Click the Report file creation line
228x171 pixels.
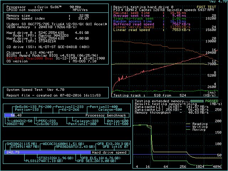click(x=53, y=95)
